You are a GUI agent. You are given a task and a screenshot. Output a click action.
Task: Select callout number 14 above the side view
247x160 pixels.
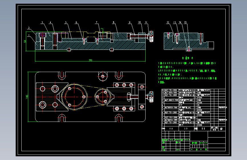[180, 22]
